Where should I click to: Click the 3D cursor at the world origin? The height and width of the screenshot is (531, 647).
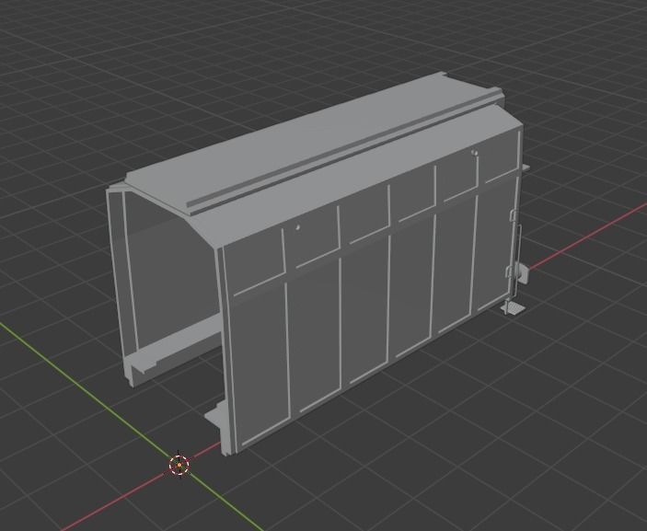pos(179,465)
